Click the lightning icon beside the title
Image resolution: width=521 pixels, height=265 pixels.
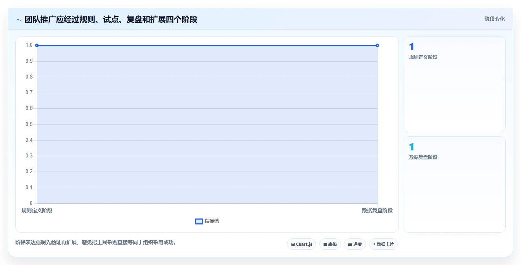point(18,20)
